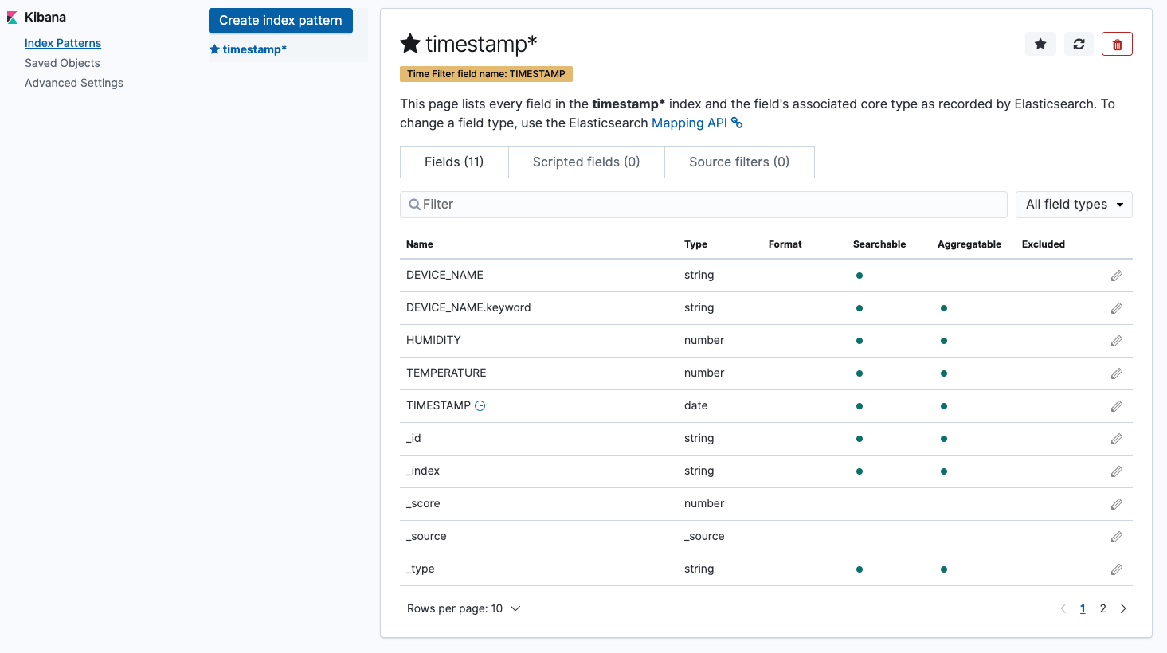Go to page 2 of fields
The image size is (1167, 653).
[x=1103, y=608]
